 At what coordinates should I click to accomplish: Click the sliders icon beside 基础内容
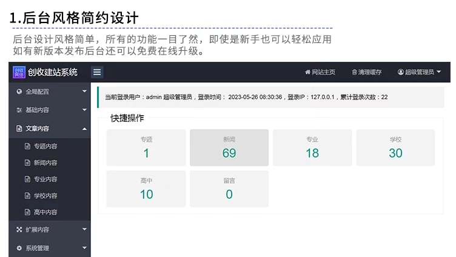click(19, 110)
